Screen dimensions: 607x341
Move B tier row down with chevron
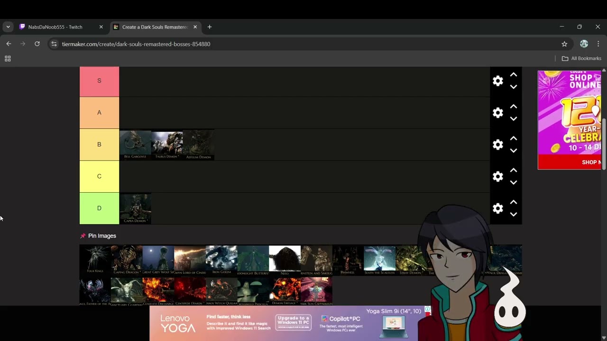click(x=514, y=151)
